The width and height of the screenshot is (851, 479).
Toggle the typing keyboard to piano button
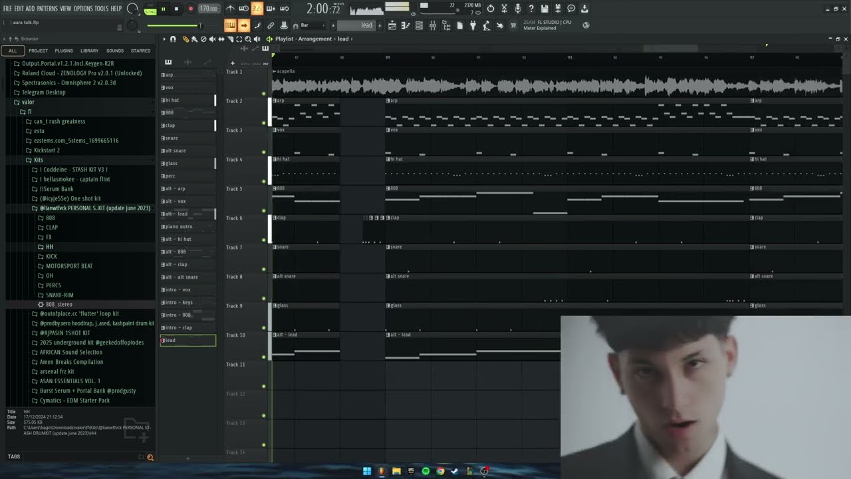230,25
